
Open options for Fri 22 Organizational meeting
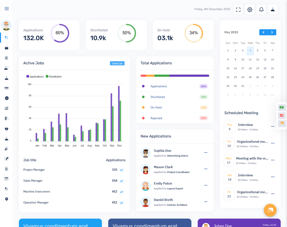coord(273,194)
